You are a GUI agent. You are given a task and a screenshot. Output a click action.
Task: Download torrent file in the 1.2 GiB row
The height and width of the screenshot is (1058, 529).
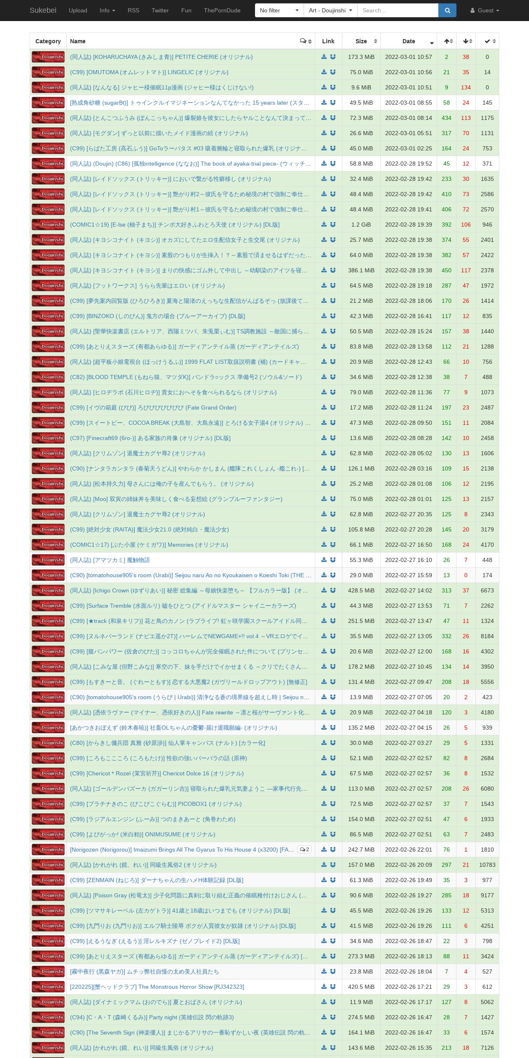(x=324, y=225)
